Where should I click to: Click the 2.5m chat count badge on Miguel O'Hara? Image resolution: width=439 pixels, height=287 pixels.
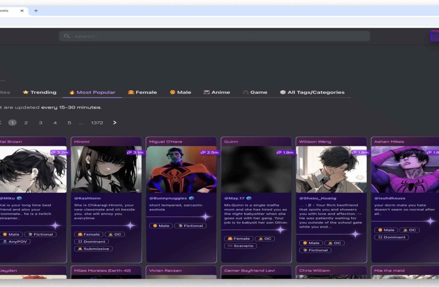[x=209, y=152]
